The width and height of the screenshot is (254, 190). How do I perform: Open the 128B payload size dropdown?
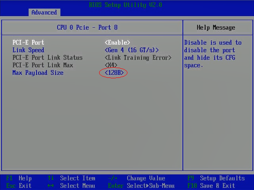[114, 73]
